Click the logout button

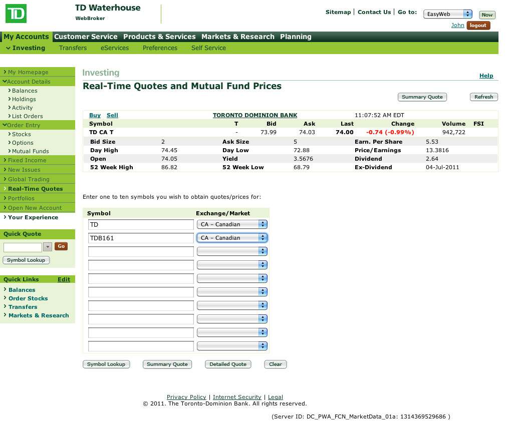478,25
